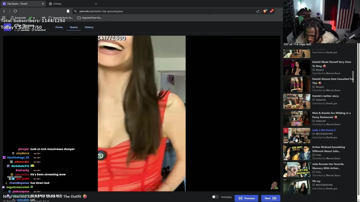Open clip 'Katchii Made Herself Very Clear To Nmp'

tap(332, 64)
